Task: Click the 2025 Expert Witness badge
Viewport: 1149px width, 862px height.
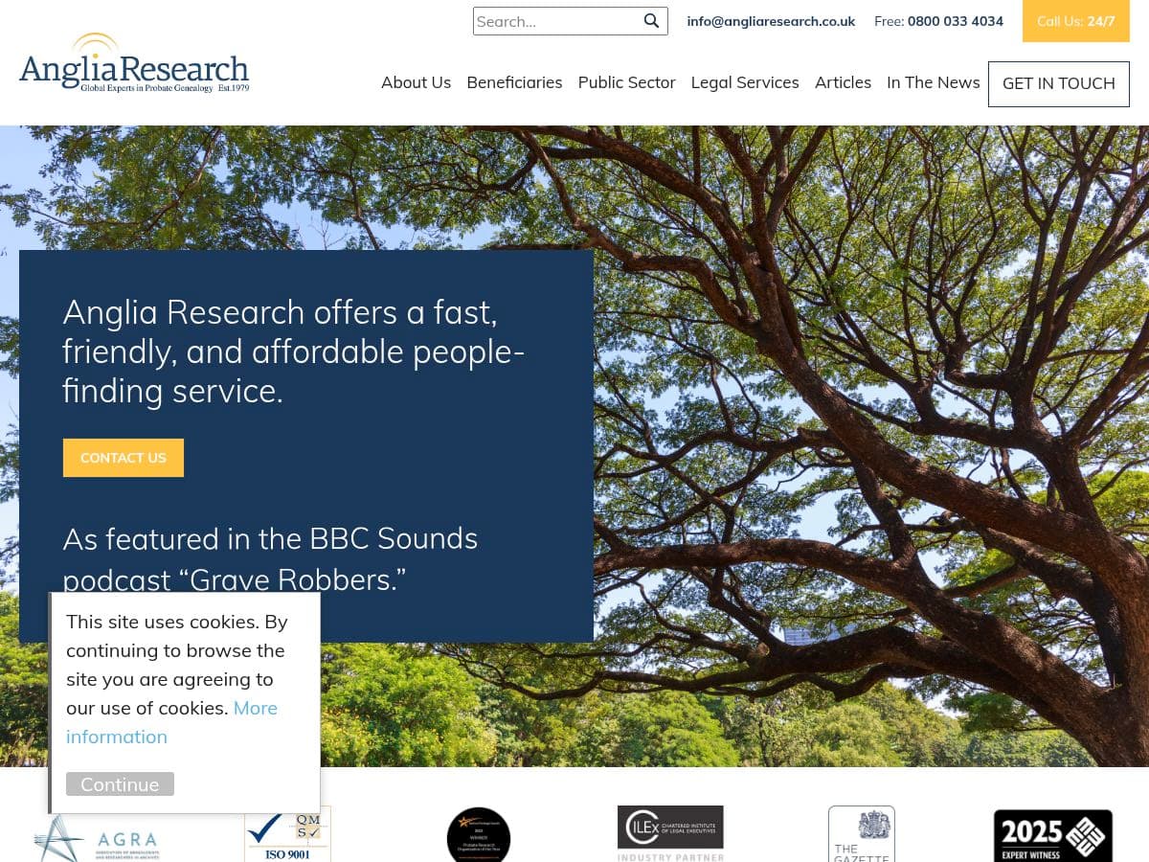Action: click(1053, 836)
